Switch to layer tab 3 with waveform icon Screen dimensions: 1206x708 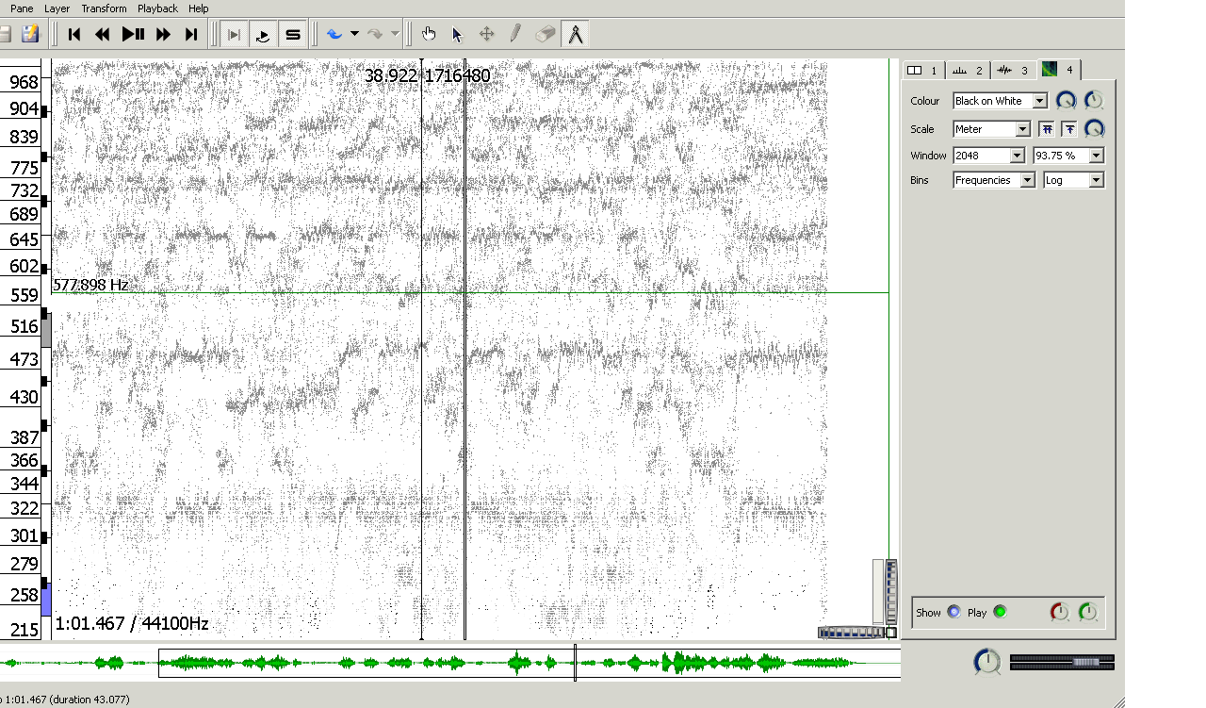(x=1013, y=70)
